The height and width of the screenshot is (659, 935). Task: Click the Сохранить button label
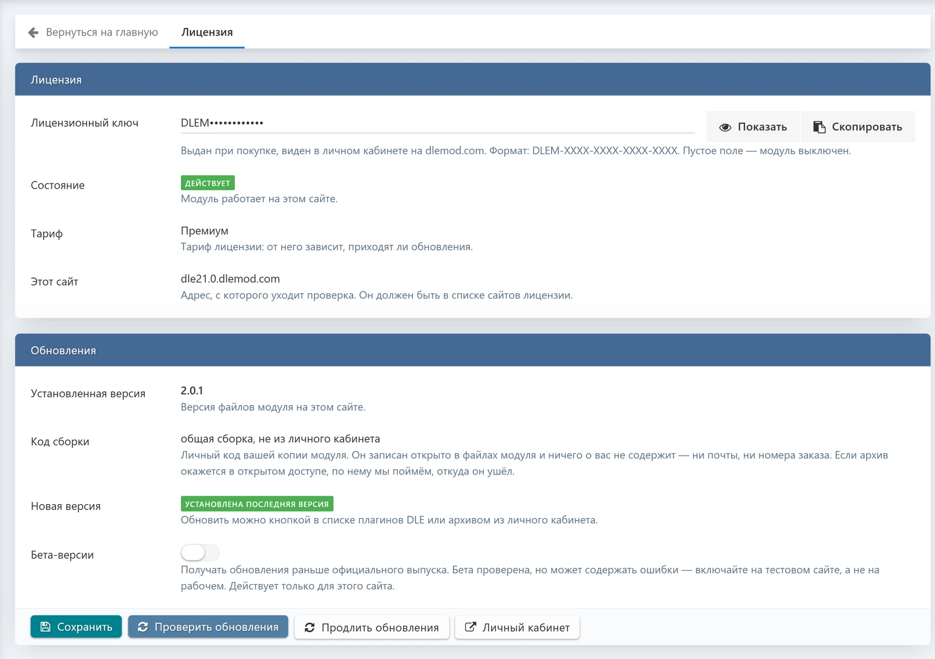[85, 627]
